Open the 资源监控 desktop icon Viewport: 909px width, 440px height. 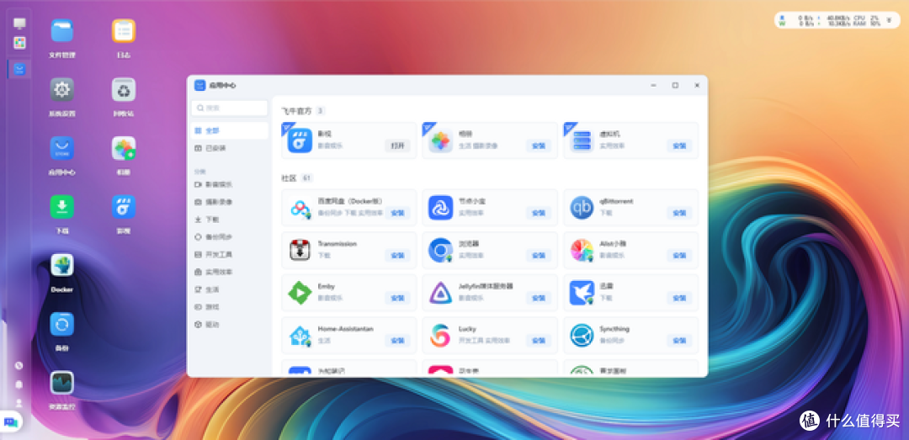point(62,383)
